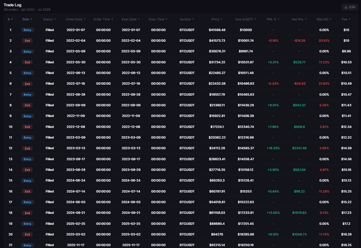The image size is (361, 248).
Task: Click Net PnL value $908.6
Action: click(x=299, y=127)
